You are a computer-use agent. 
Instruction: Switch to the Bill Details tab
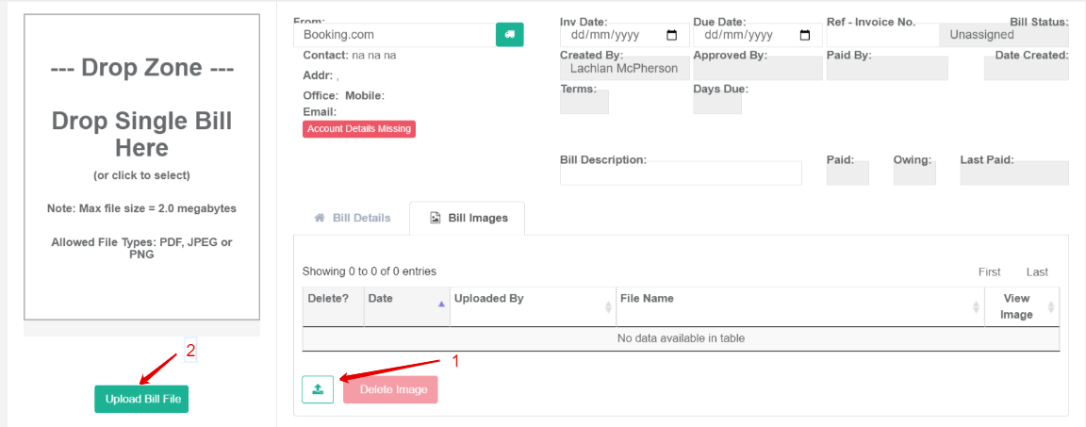(x=352, y=218)
